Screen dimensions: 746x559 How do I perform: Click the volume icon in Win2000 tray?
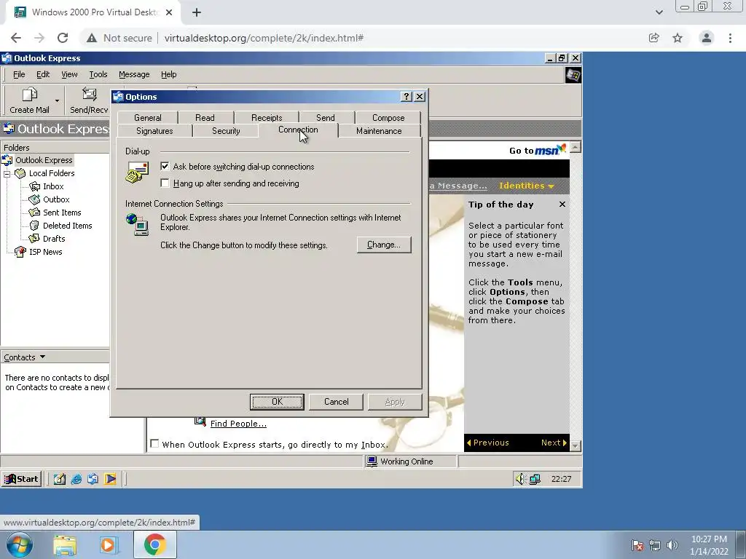(x=520, y=479)
